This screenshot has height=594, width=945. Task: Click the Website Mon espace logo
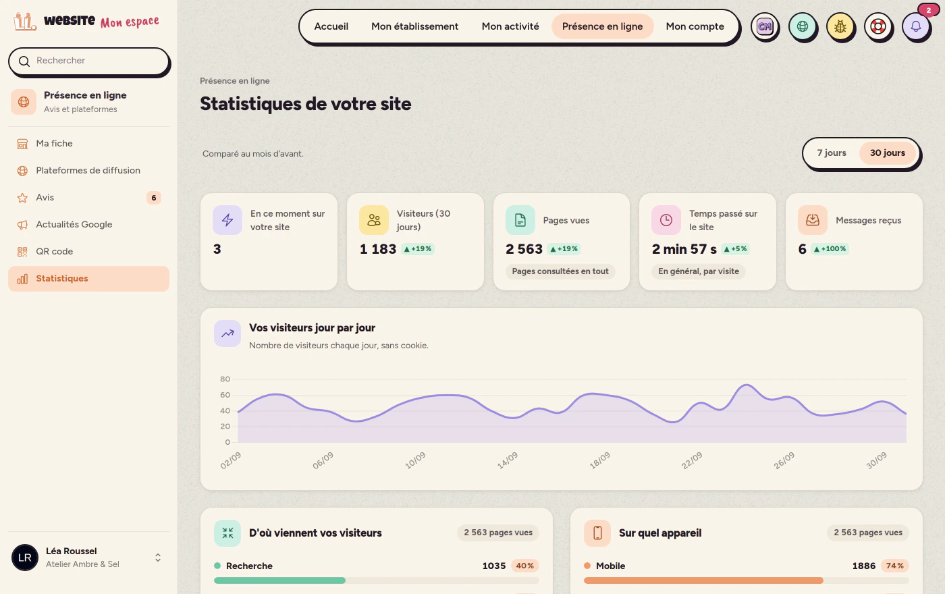click(x=86, y=22)
